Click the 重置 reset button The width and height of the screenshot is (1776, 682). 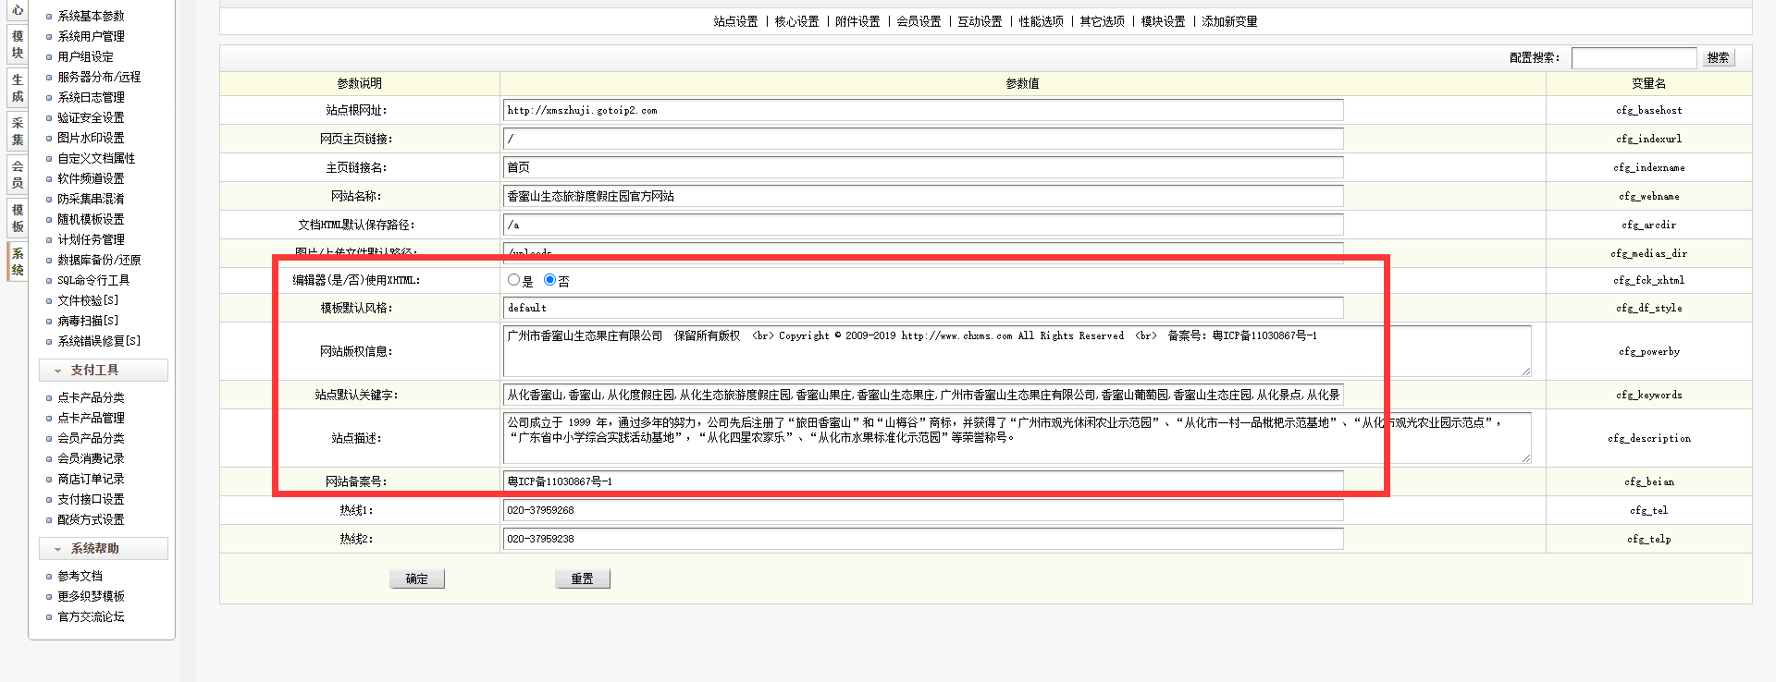tap(583, 578)
